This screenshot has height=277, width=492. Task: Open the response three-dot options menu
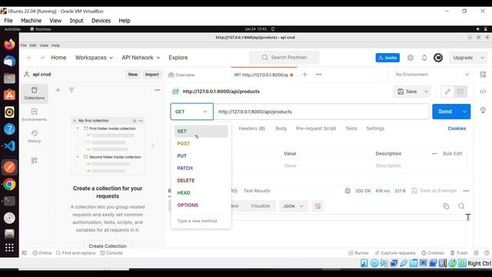(x=466, y=191)
